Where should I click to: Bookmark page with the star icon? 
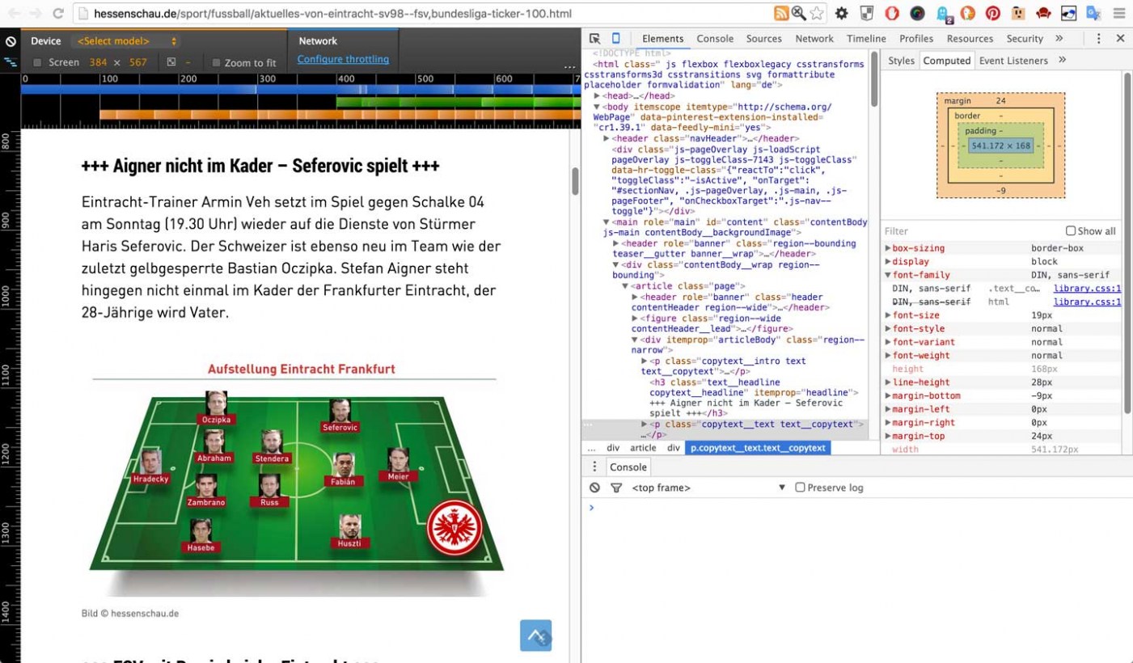(817, 13)
